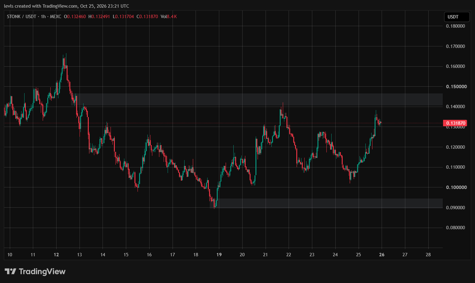475x283 pixels.
Task: Click the upper gray resistance zone rectangle
Action: point(257,99)
